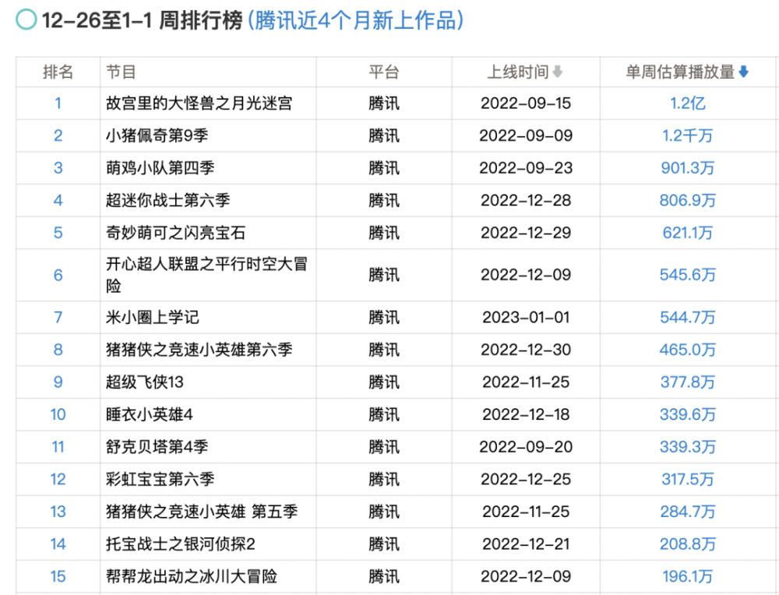Click 腾讯 platform cell for 超级飞侠13
The width and height of the screenshot is (779, 595).
(383, 382)
